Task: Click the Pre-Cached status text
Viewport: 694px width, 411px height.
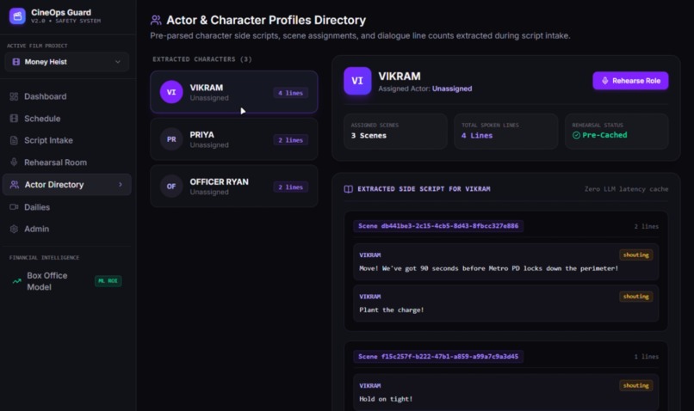Action: click(x=604, y=135)
